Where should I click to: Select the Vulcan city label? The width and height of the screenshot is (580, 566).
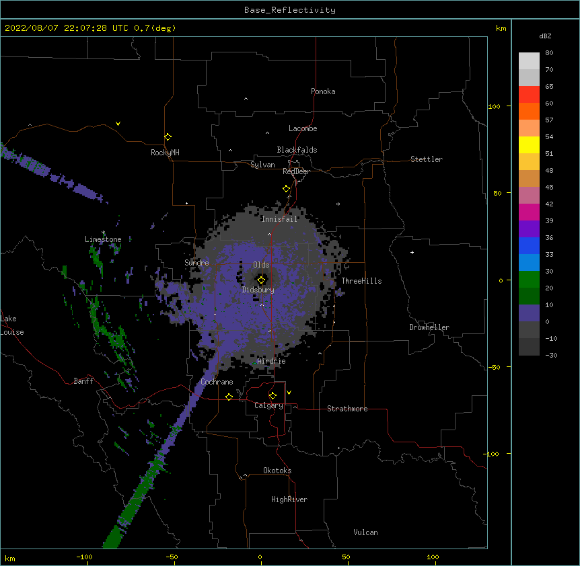365,532
